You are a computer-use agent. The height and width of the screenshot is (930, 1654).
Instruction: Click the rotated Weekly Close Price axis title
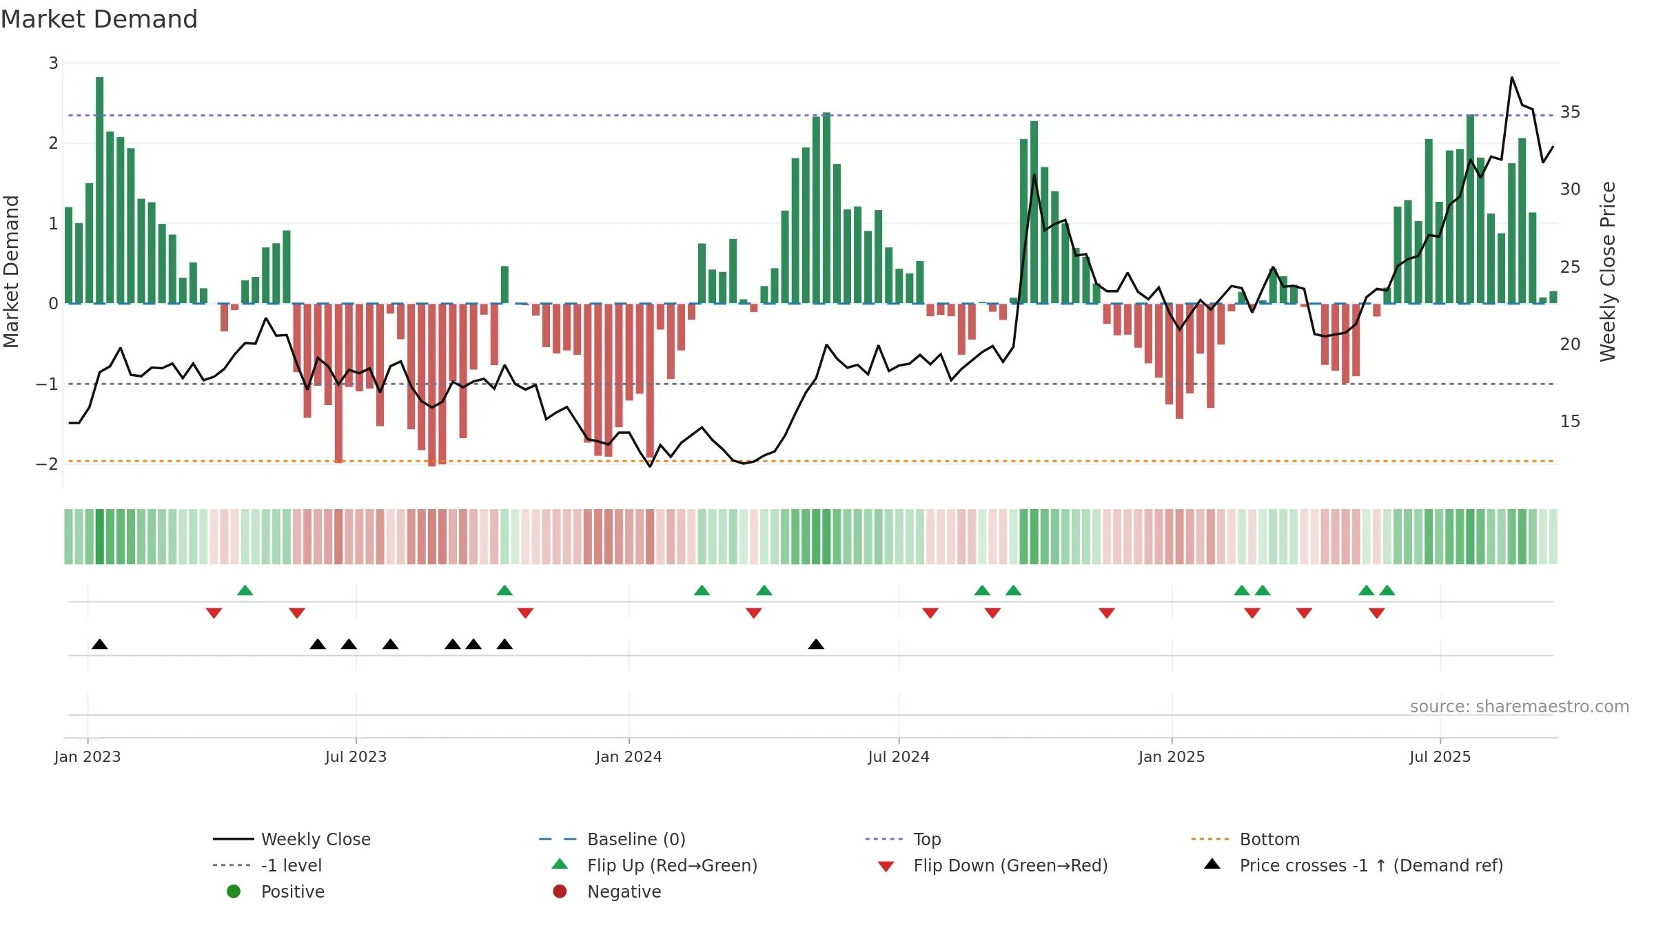(1608, 271)
